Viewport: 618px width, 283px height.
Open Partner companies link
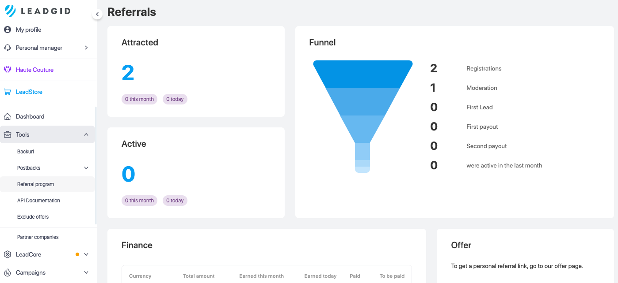tap(38, 237)
